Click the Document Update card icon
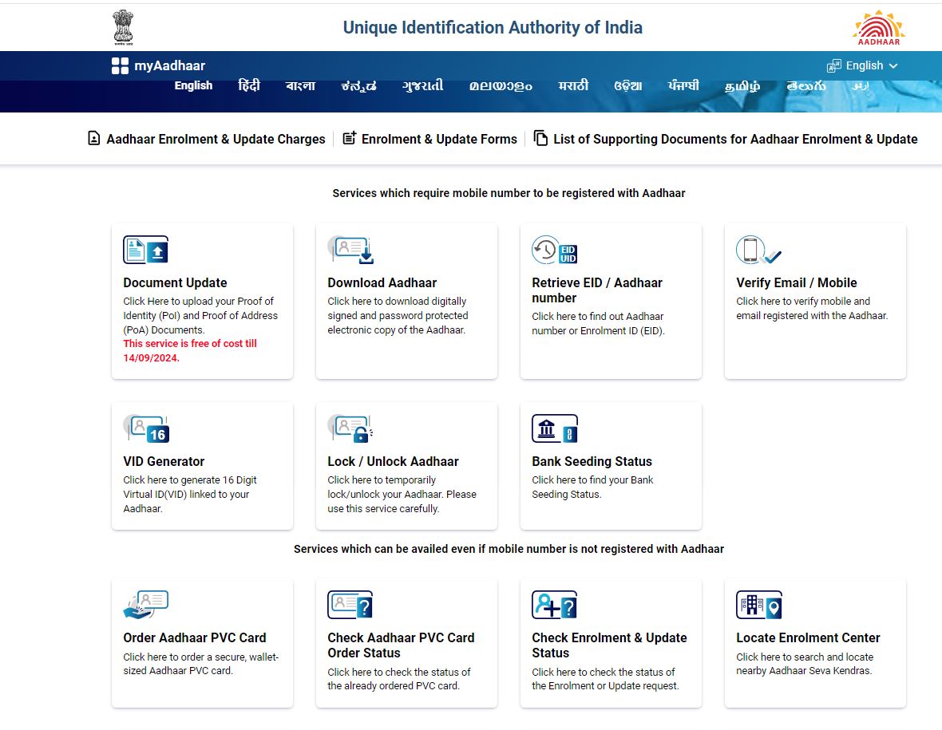 (x=145, y=250)
